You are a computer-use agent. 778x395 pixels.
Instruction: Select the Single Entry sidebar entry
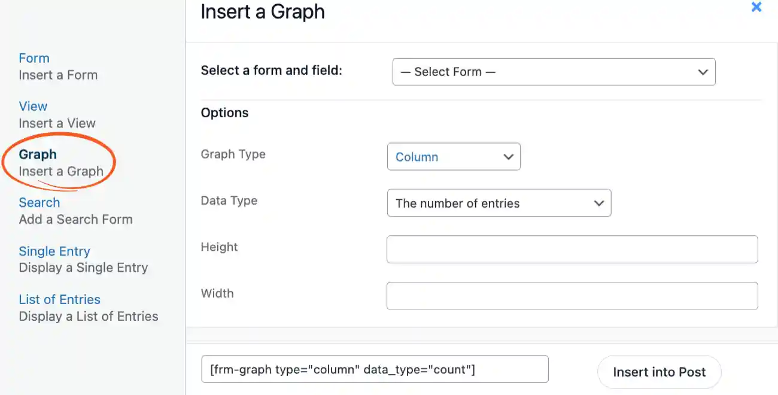point(54,251)
